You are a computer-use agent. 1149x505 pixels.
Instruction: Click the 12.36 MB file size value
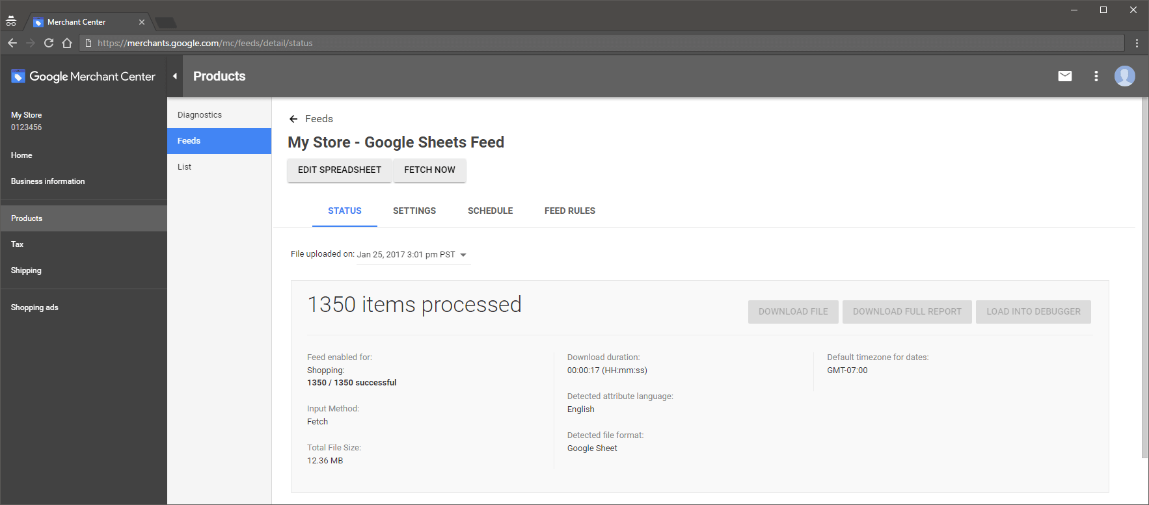(325, 461)
